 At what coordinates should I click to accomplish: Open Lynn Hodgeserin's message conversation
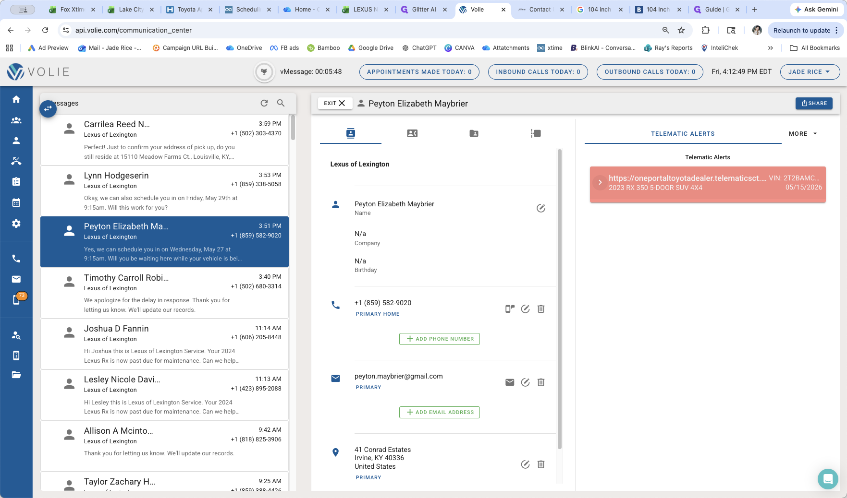click(164, 191)
